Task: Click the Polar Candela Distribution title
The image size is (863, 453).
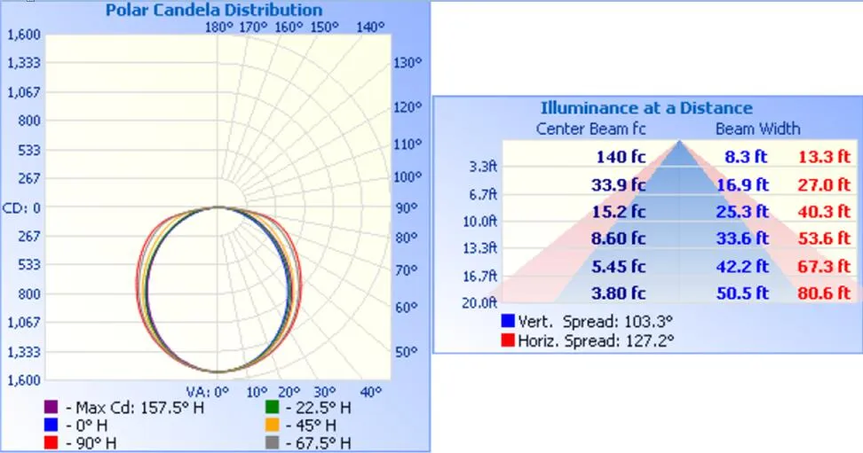Action: pos(214,10)
